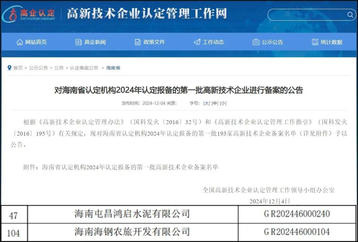The width and height of the screenshot is (358, 242).
Task: Set font size to 中
Action: click(x=215, y=103)
